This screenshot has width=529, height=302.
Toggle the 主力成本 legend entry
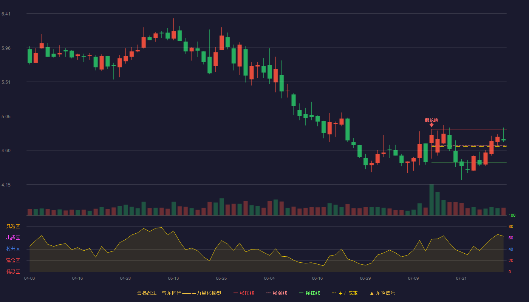point(345,293)
